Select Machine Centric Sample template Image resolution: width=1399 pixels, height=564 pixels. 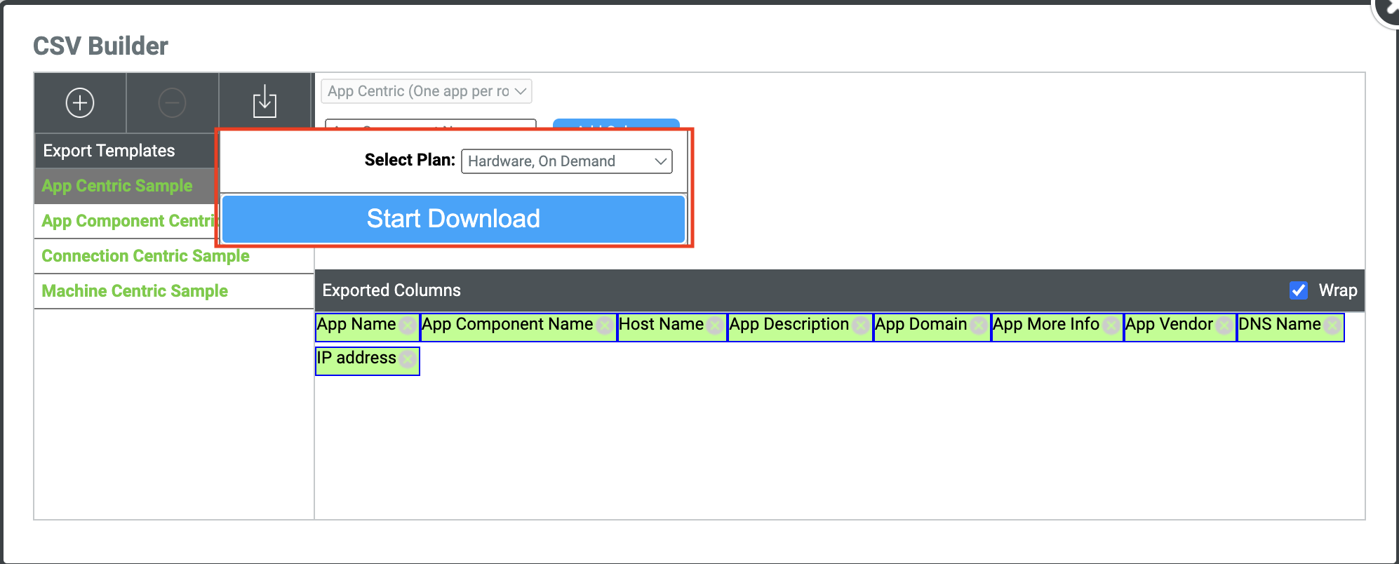[x=135, y=291]
